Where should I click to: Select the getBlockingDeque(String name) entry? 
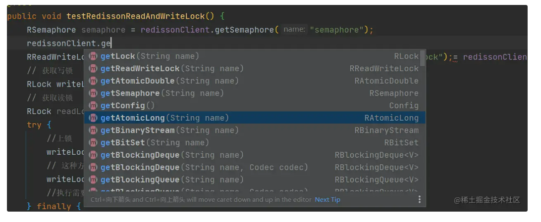point(172,155)
